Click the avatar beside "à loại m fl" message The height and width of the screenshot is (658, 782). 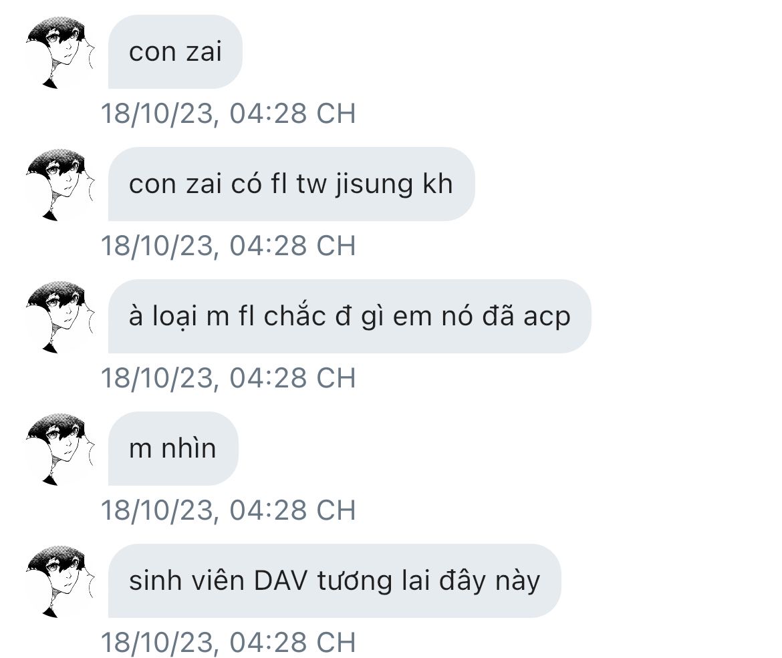point(60,317)
